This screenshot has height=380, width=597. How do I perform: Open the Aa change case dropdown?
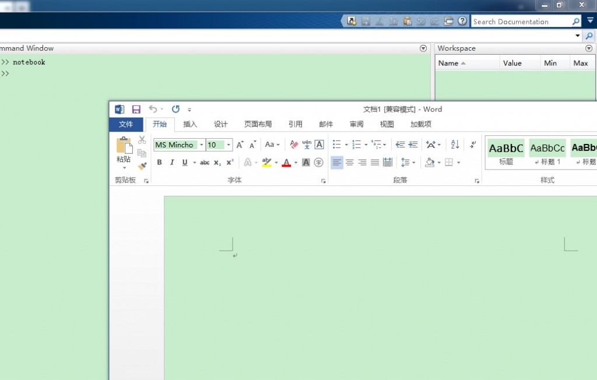[272, 145]
